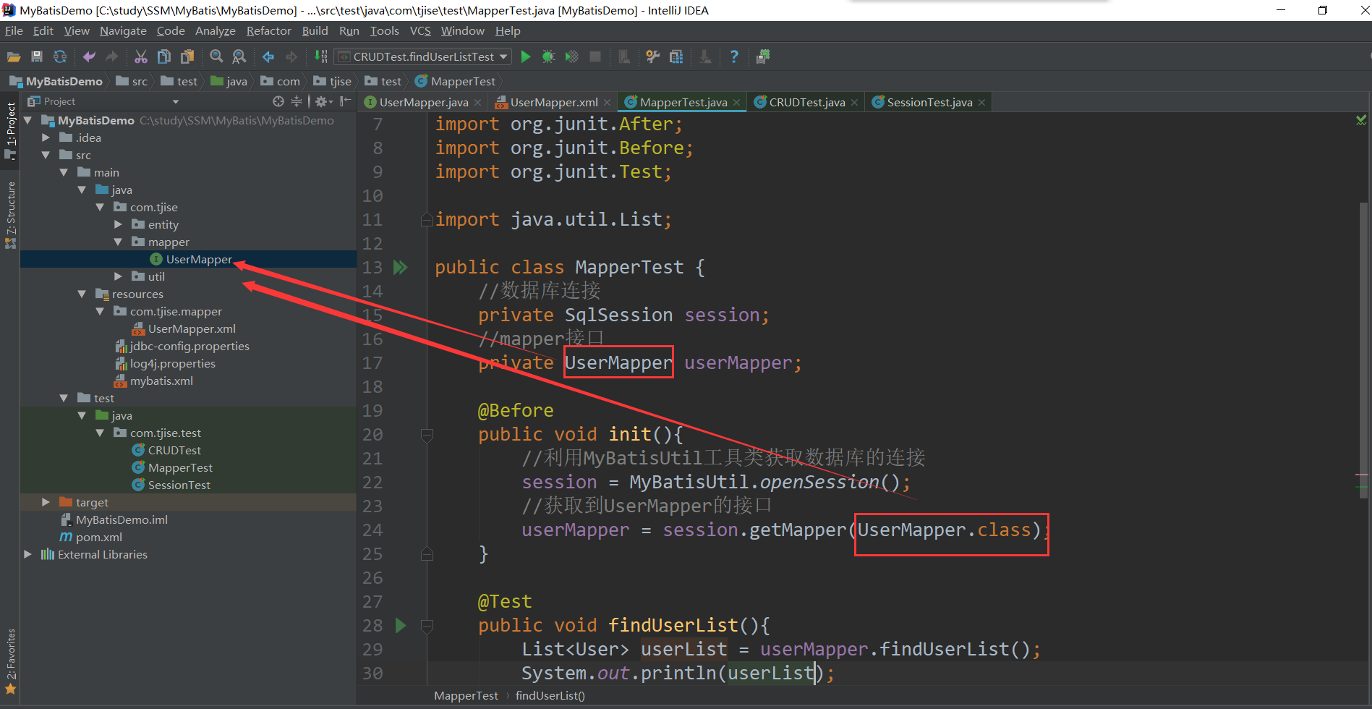The height and width of the screenshot is (709, 1372).
Task: Open the Refactor menu
Action: coord(268,30)
